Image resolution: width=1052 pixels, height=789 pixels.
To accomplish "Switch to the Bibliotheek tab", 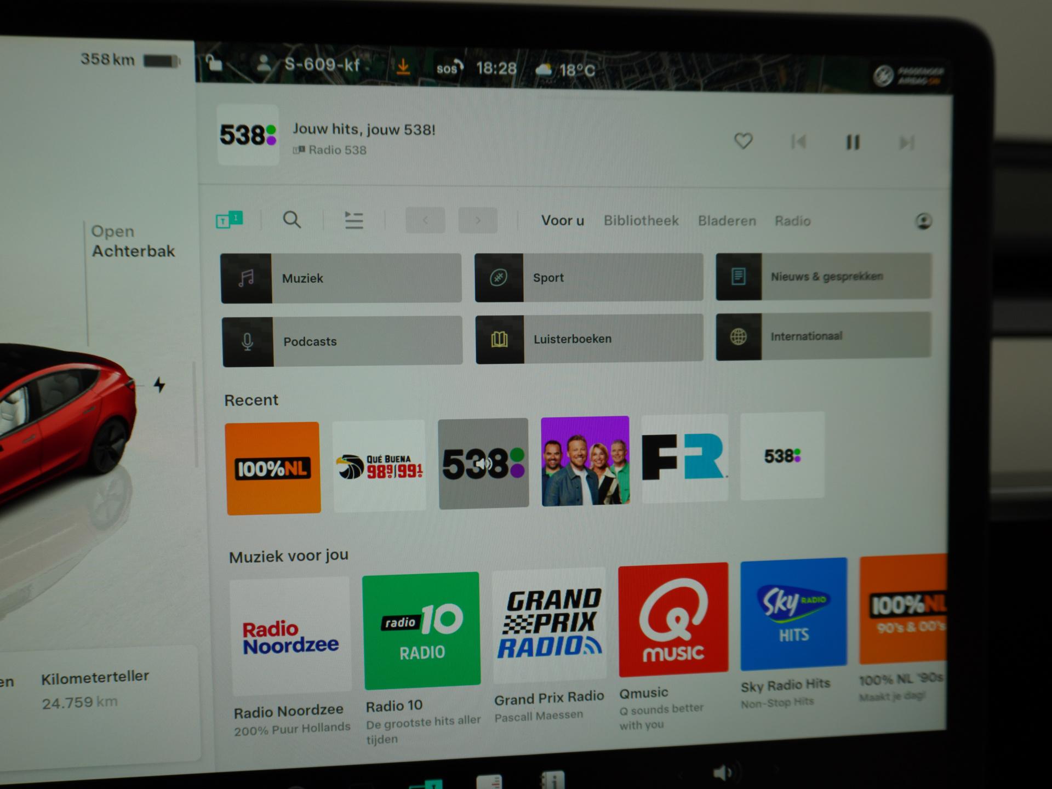I will [x=641, y=220].
